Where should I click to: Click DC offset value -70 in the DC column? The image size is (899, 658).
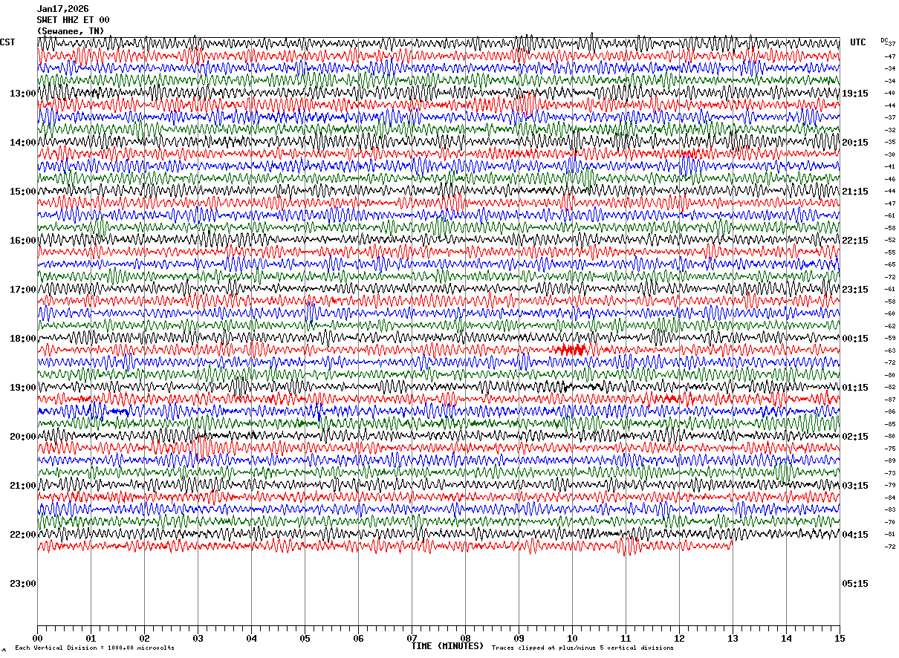point(889,522)
